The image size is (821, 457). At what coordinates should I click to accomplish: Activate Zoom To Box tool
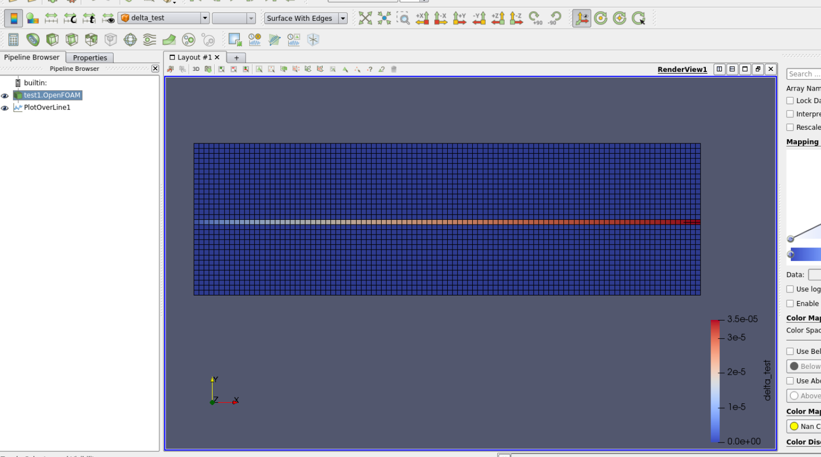[403, 18]
